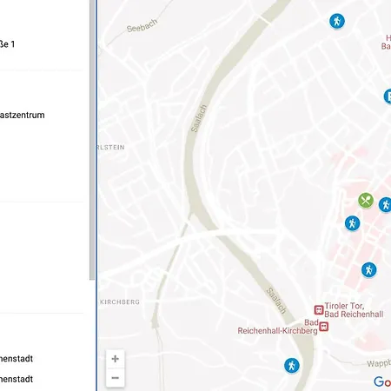Open the first 'henstadt' list entry
Screen dimensions: 391x391
coord(17,359)
